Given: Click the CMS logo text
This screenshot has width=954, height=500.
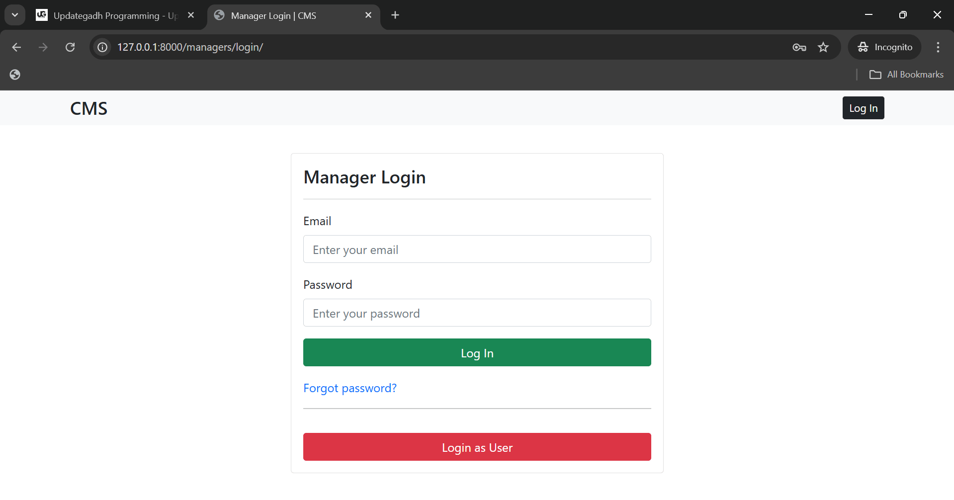Looking at the screenshot, I should 88,108.
